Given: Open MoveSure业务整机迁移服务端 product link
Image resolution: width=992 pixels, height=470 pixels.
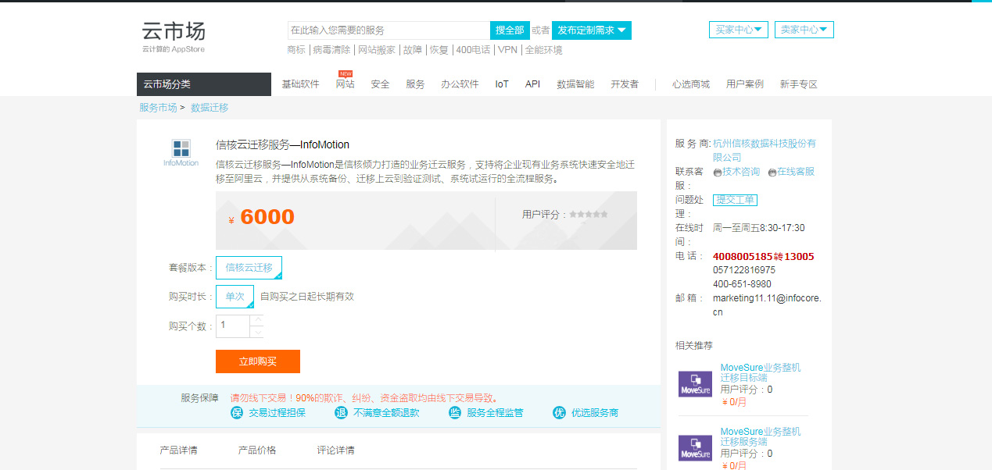Looking at the screenshot, I should tap(761, 436).
